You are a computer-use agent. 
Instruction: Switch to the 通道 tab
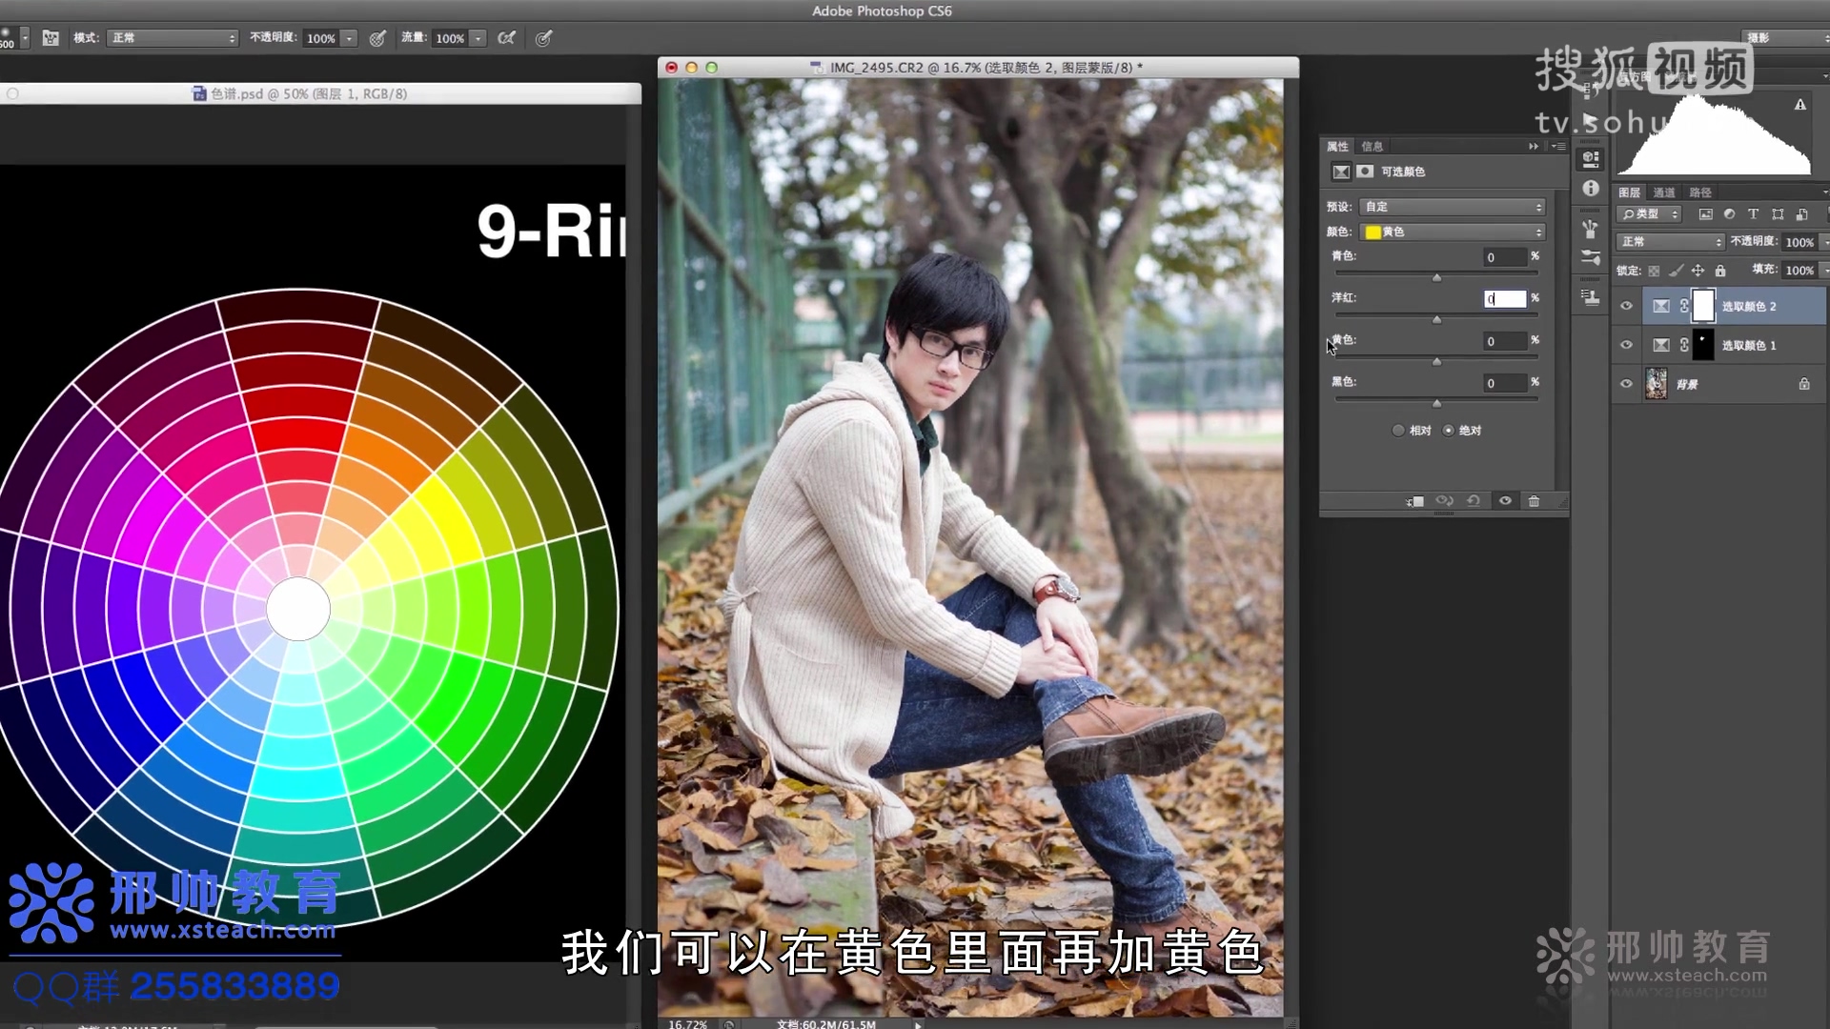tap(1664, 192)
